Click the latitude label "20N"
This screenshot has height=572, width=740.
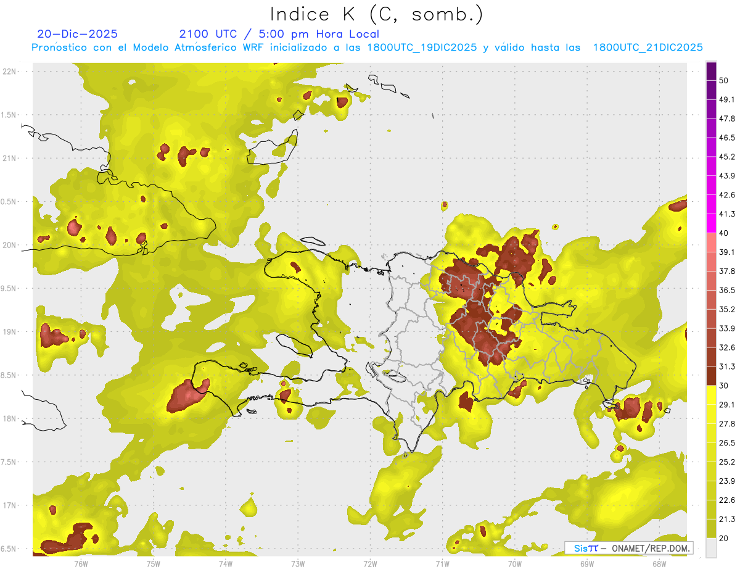tap(10, 245)
